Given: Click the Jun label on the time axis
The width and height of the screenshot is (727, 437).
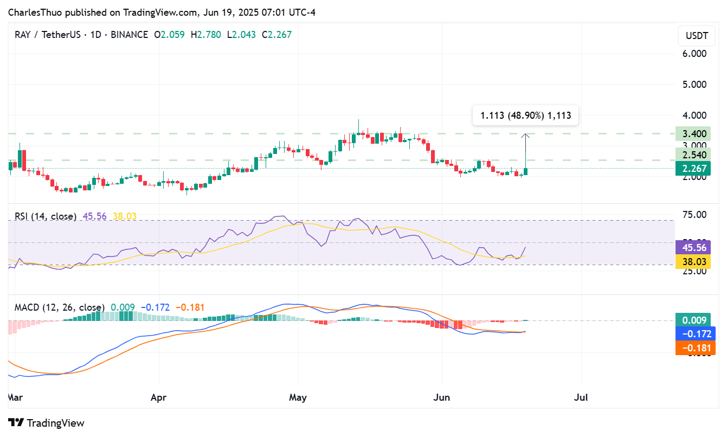Looking at the screenshot, I should pos(442,397).
